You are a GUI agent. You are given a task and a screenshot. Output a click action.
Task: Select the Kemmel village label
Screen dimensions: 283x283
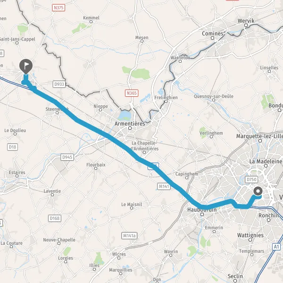click(91, 18)
